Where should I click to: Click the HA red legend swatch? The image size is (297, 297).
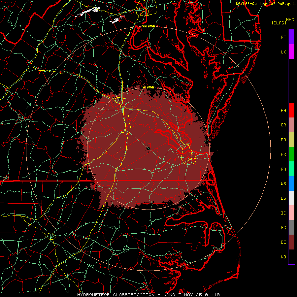[x=291, y=110]
